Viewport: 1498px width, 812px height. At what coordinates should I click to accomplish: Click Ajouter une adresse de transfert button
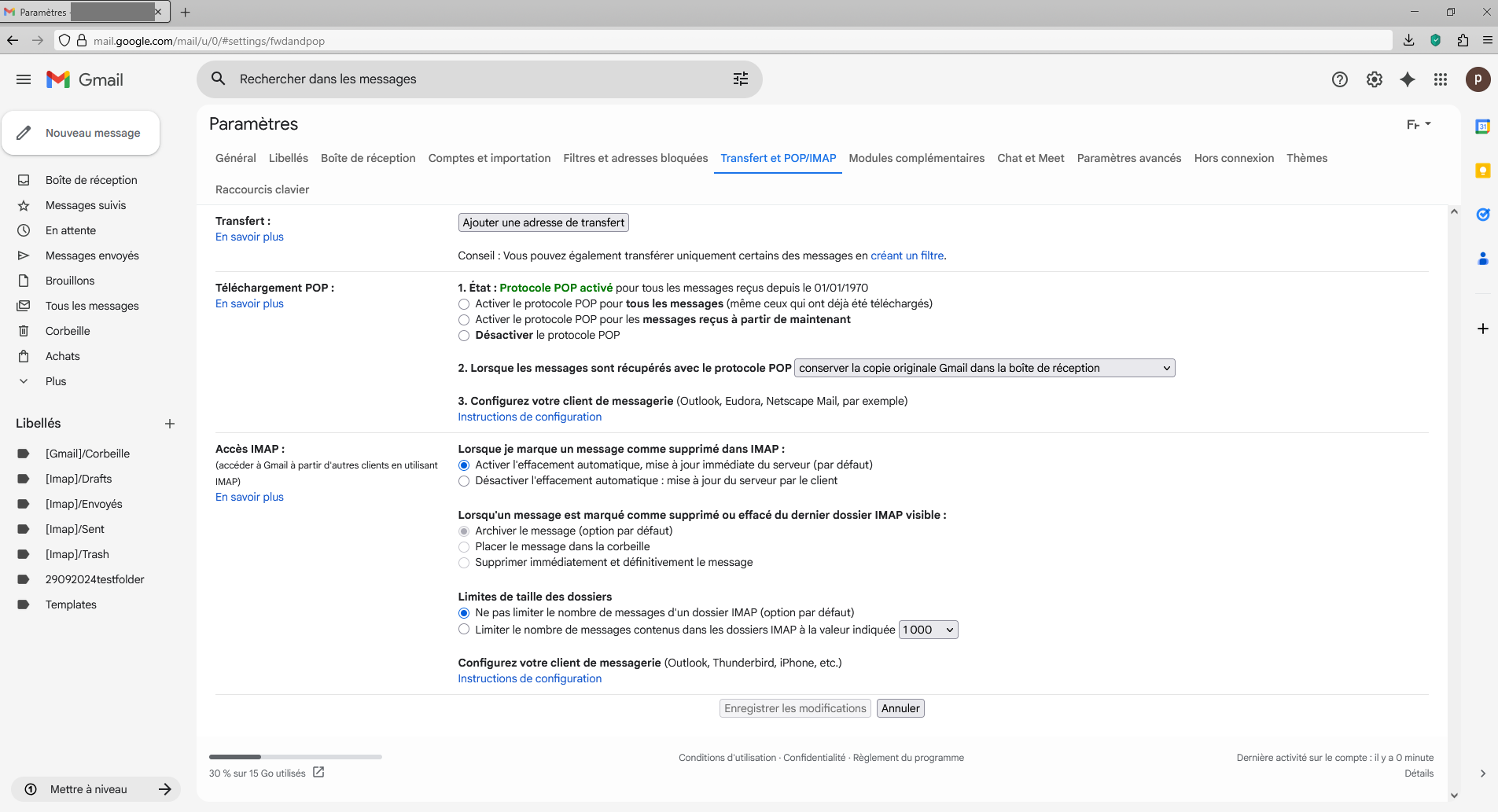click(x=543, y=222)
